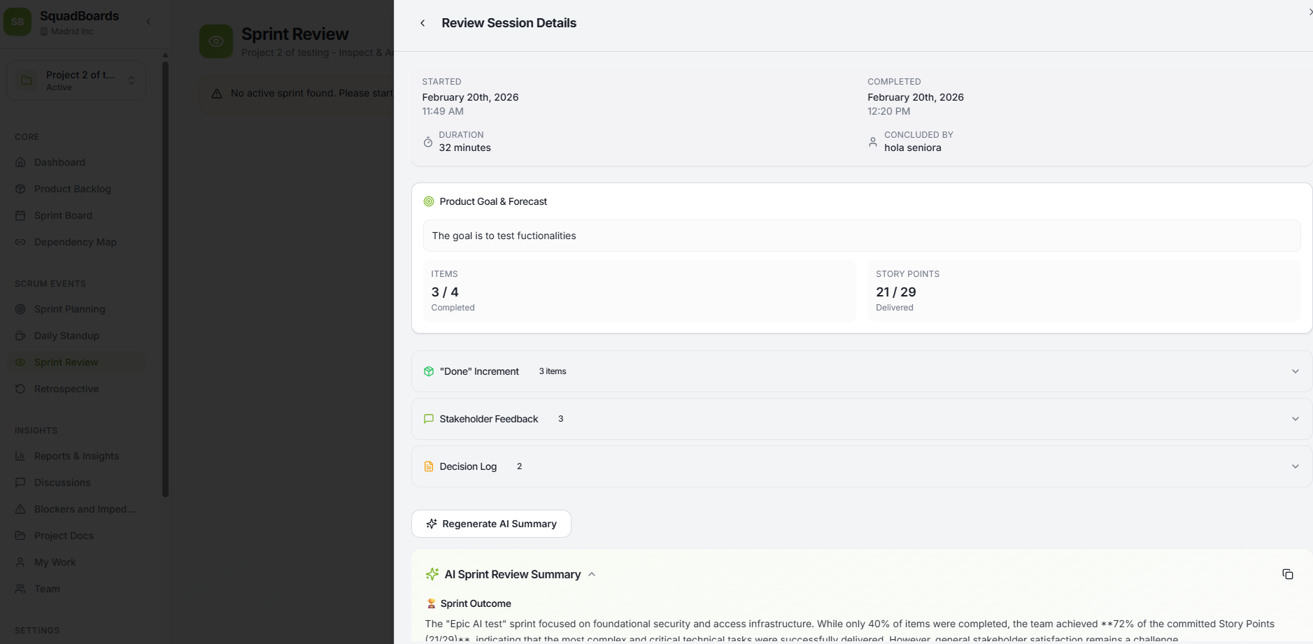Click Regenerate AI Summary button
The height and width of the screenshot is (644, 1313).
tap(491, 524)
